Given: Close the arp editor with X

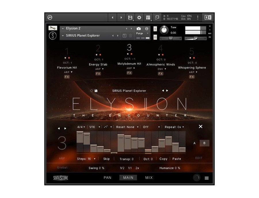Looking at the screenshot, I should click(x=201, y=127).
